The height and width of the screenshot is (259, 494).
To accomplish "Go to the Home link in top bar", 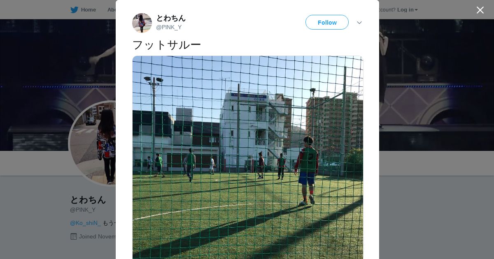I will (x=88, y=9).
